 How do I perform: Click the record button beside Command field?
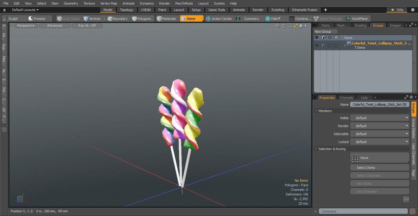[412, 211]
